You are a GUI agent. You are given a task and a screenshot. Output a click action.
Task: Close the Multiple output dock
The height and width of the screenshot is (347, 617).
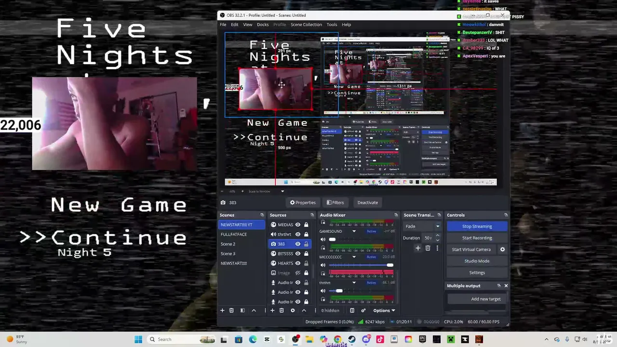coord(506,286)
